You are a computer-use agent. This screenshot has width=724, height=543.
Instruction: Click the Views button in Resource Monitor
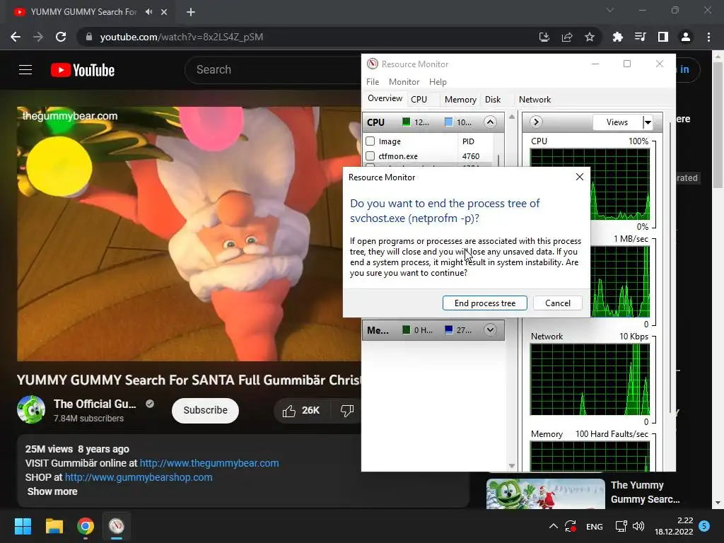tap(617, 122)
